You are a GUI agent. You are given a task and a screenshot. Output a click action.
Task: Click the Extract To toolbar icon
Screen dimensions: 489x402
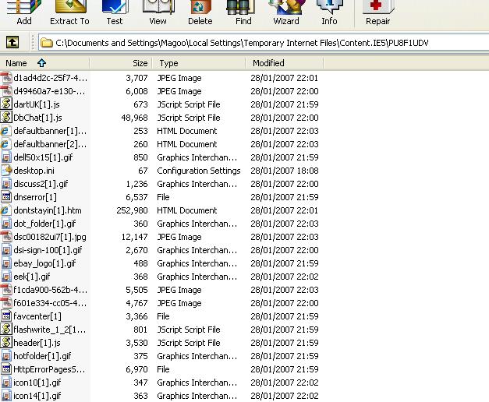pyautogui.click(x=69, y=11)
